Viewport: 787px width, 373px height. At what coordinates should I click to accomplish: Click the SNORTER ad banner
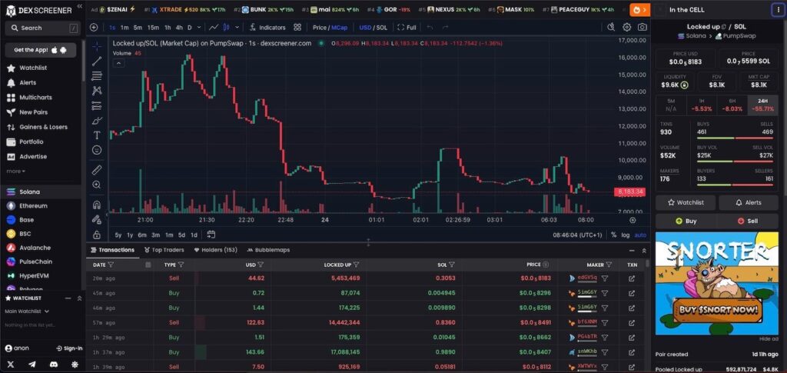[717, 284]
